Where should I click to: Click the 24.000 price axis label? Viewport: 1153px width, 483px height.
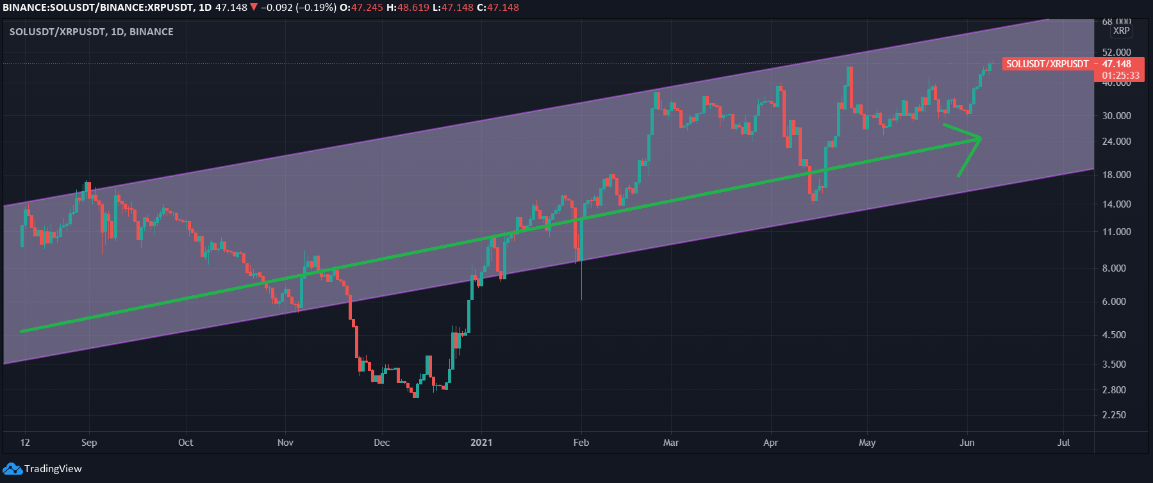[1116, 142]
